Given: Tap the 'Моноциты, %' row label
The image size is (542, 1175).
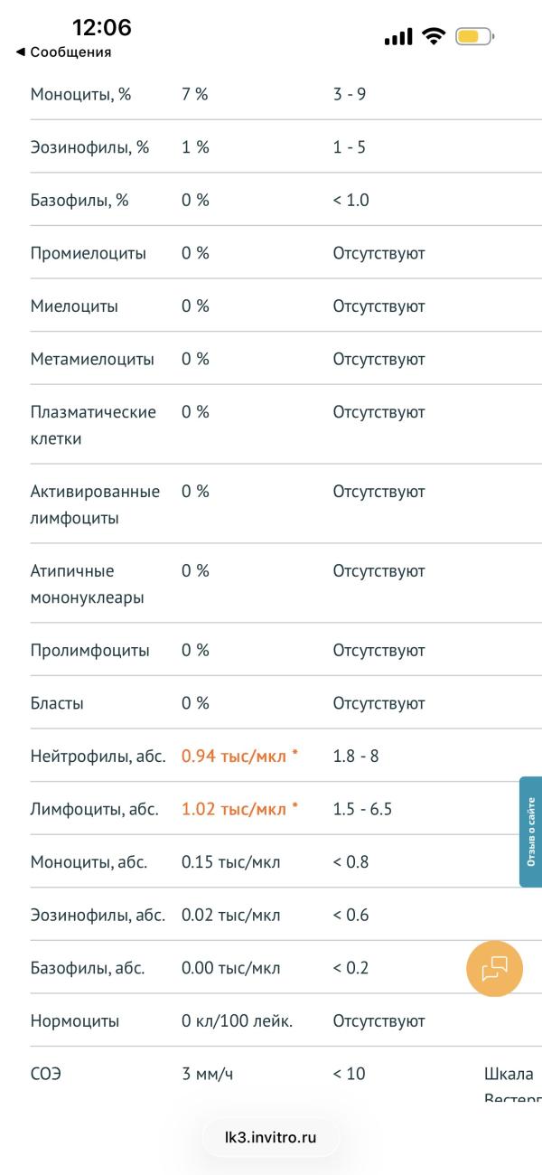Looking at the screenshot, I should coord(80,94).
